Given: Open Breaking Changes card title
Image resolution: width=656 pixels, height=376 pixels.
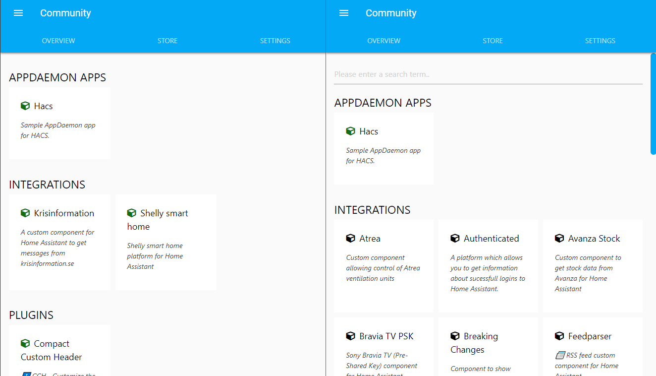Looking at the screenshot, I should 474,343.
